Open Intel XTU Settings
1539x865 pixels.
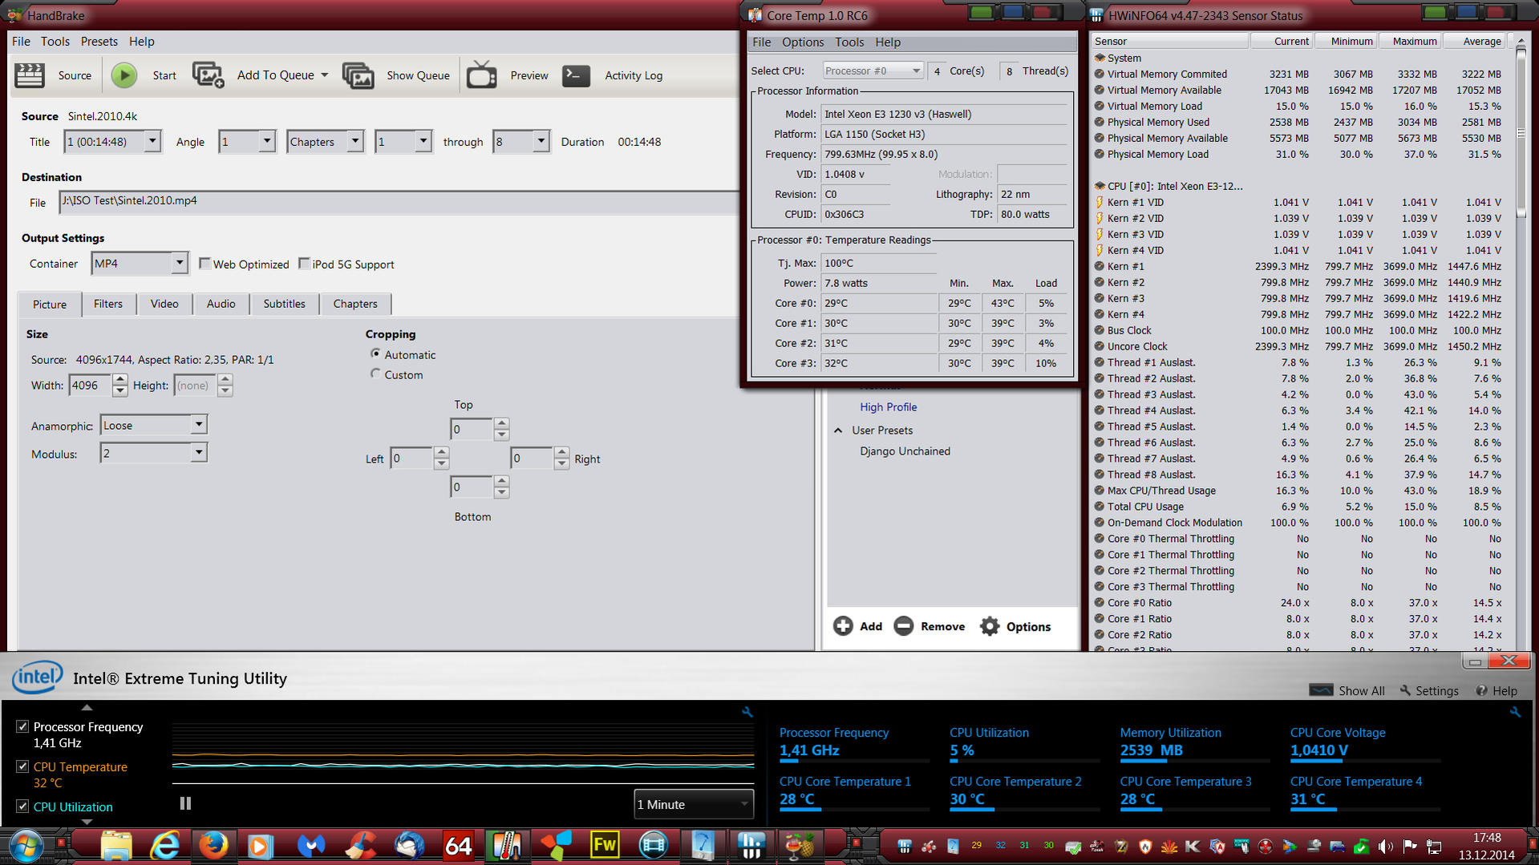1429,690
